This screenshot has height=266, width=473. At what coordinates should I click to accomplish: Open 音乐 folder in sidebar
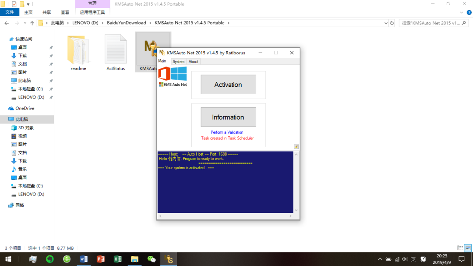click(x=22, y=170)
